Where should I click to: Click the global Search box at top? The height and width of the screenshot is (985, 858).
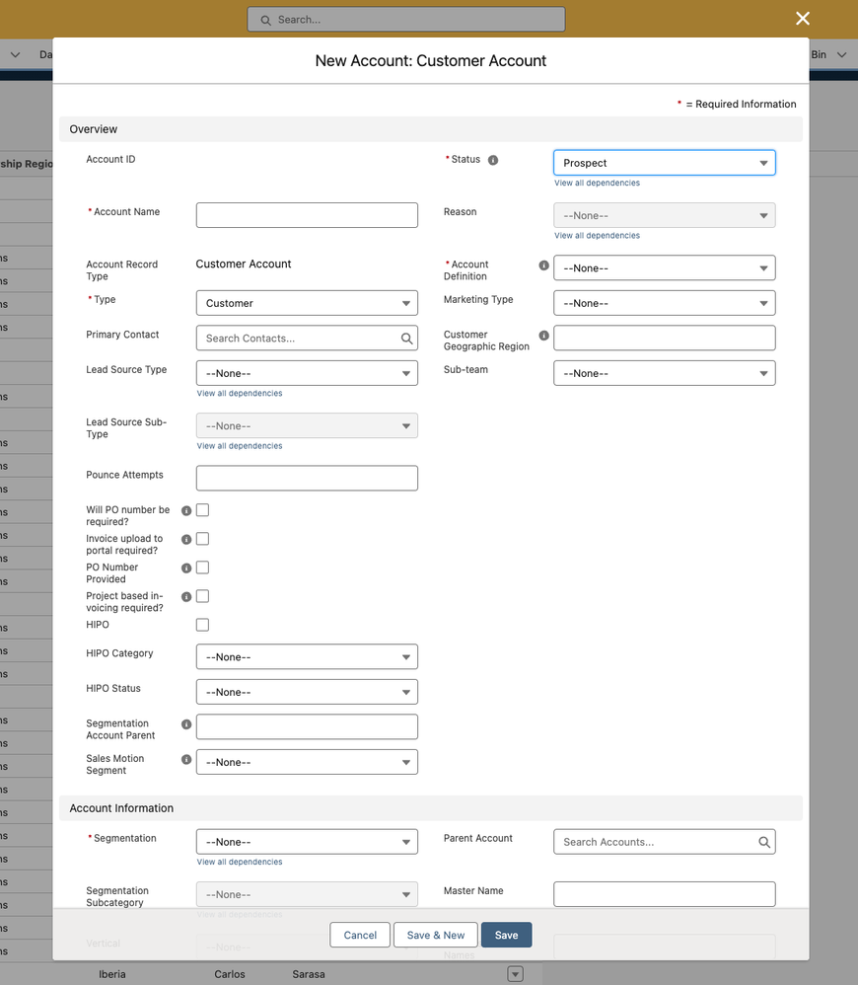(x=406, y=20)
